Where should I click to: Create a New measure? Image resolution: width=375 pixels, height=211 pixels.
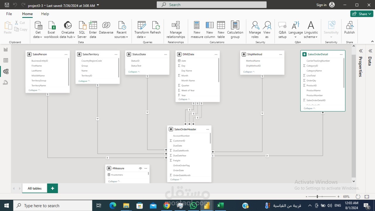click(197, 30)
